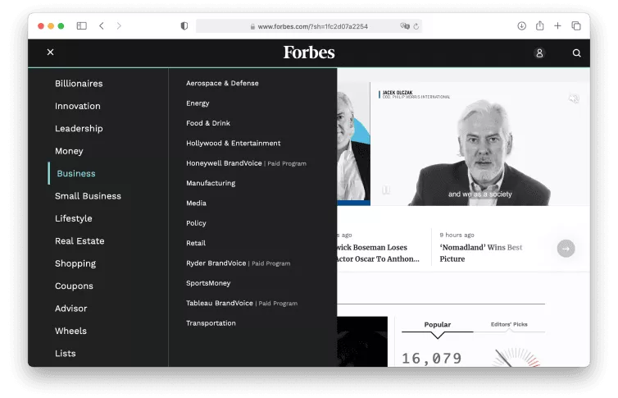
Task: Open Food & Drink submenu link
Action: click(x=208, y=123)
